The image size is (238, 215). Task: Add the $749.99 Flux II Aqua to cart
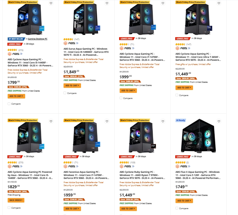184,201
